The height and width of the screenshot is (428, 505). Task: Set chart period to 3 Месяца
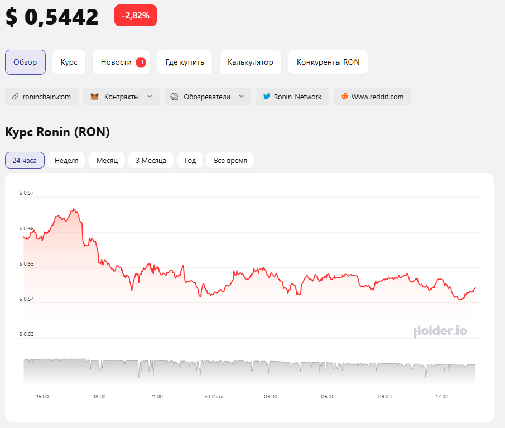151,160
